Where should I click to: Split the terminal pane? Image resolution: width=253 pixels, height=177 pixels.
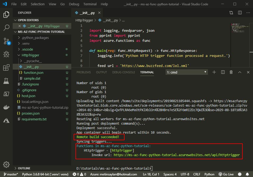click(x=223, y=72)
